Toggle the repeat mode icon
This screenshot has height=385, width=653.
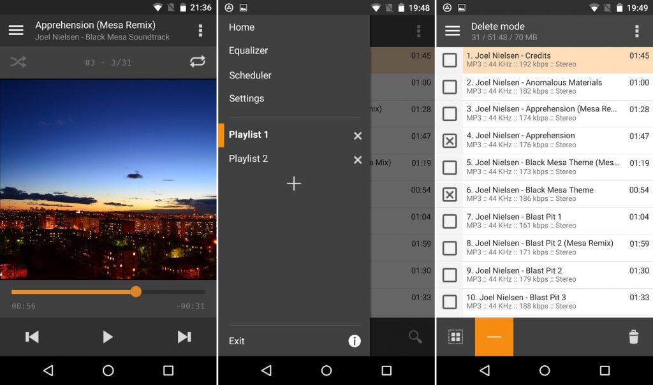[x=198, y=62]
